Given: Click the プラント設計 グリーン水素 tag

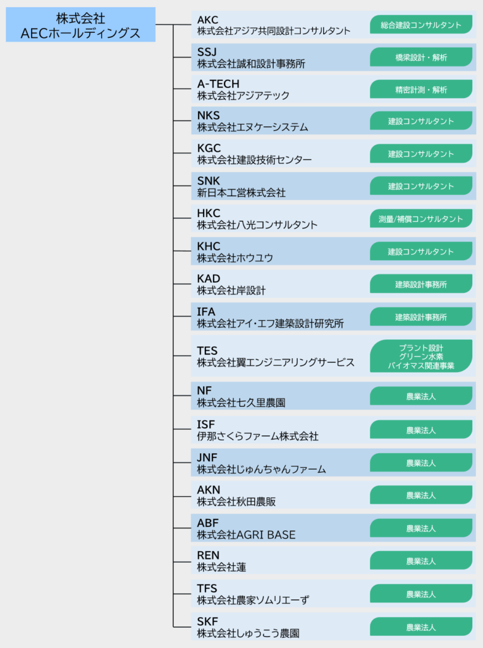Looking at the screenshot, I should pos(421,357).
